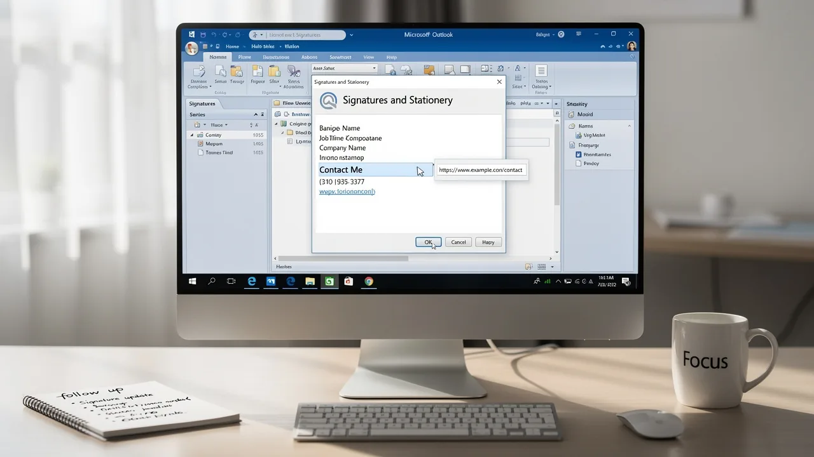Collapse the "Contay" tree row arrow
Image resolution: width=814 pixels, height=457 pixels.
(x=192, y=135)
